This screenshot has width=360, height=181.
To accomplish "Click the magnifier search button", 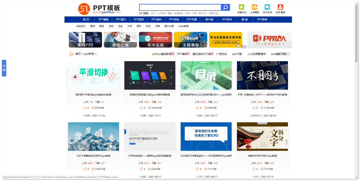I will coord(225,7).
